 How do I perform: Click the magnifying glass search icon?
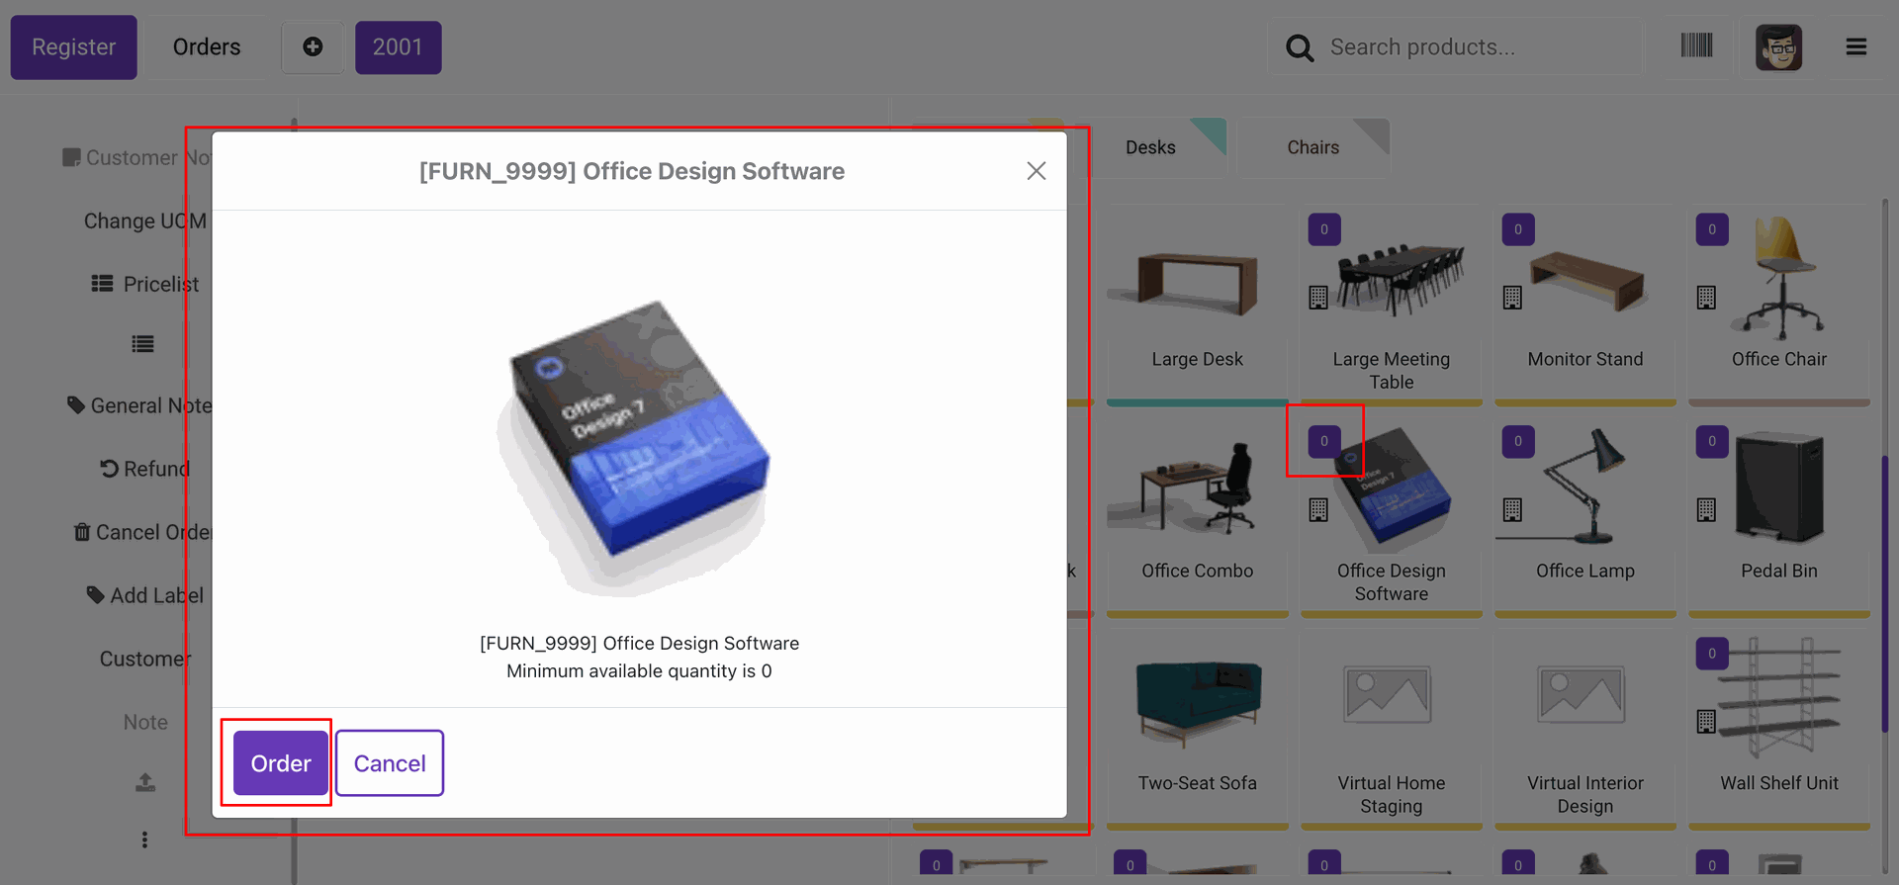point(1300,47)
